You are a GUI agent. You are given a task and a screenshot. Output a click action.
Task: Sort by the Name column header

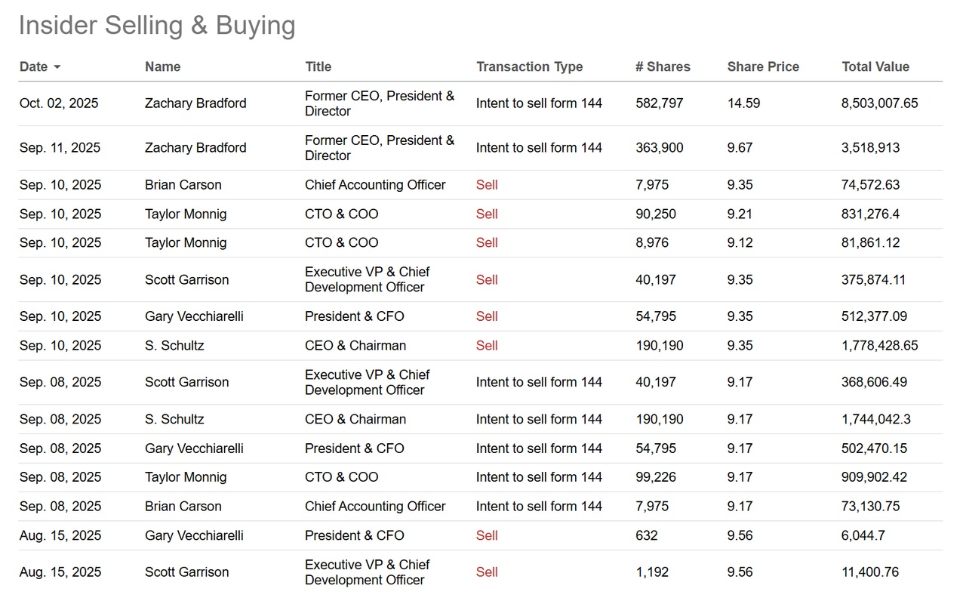click(162, 66)
